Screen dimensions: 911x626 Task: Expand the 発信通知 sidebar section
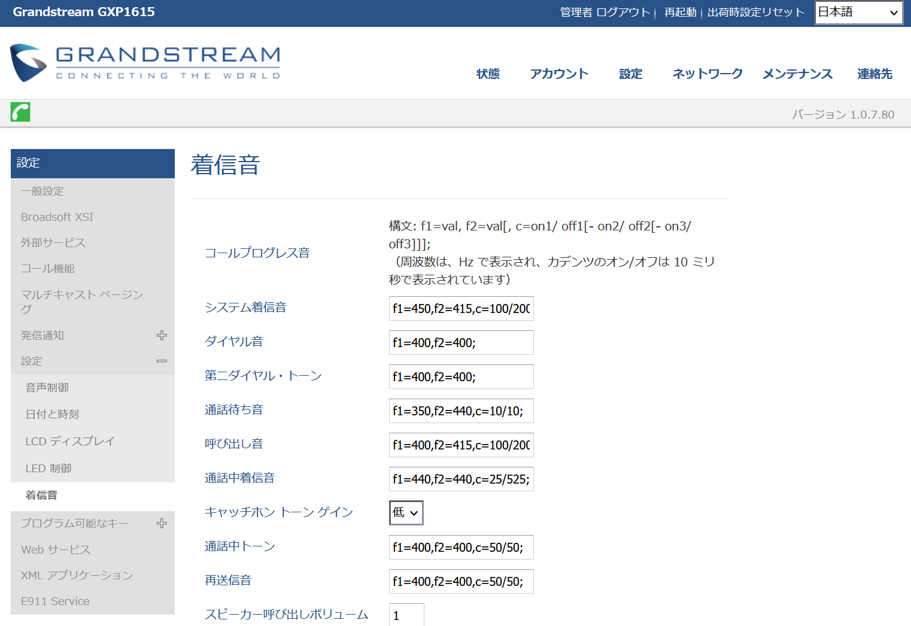point(161,335)
